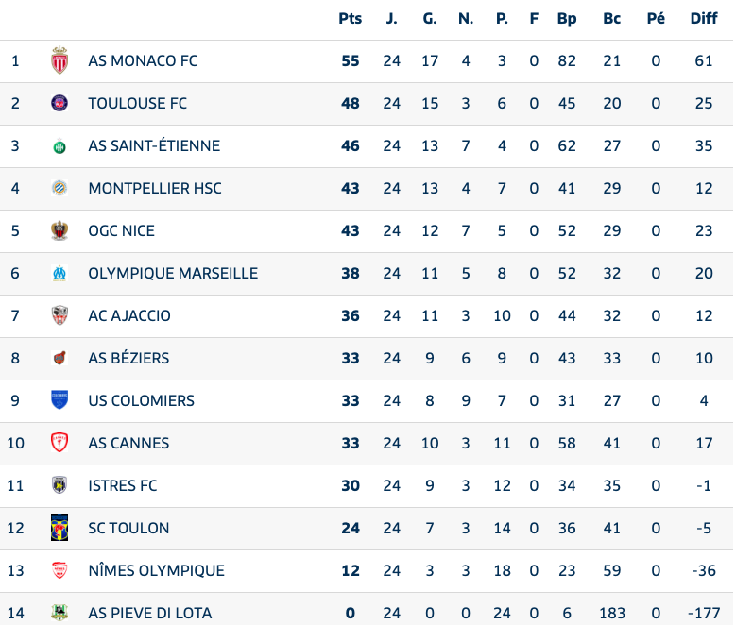Screen dimensions: 736x625
Task: Open the OLYMPIQUE MARSEILLE team name
Action: click(x=173, y=273)
